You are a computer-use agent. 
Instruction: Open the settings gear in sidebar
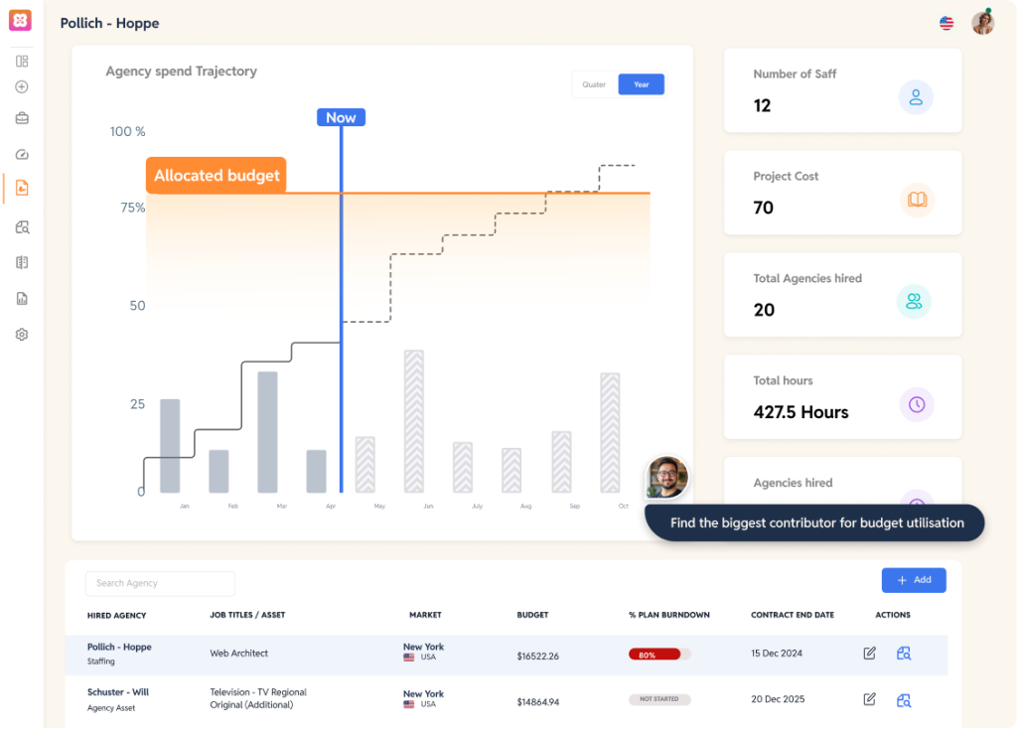[x=22, y=335]
